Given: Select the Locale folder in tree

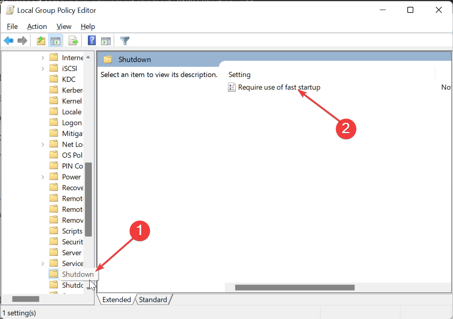Looking at the screenshot, I should click(x=72, y=112).
